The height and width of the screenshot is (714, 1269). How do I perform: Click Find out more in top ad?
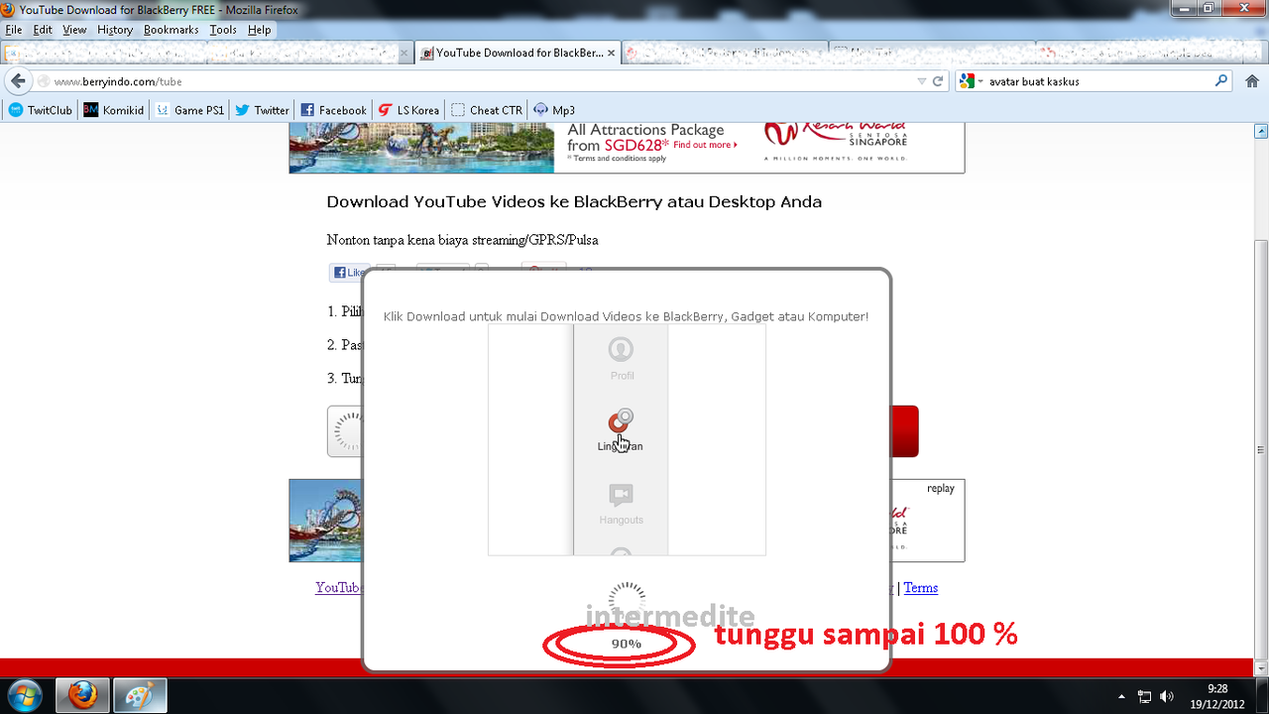point(705,145)
